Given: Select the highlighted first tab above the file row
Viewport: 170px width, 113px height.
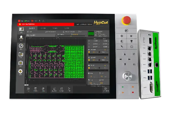Looking at the screenshot, I should [32, 28].
